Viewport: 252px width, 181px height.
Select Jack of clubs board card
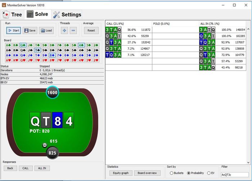point(30,45)
